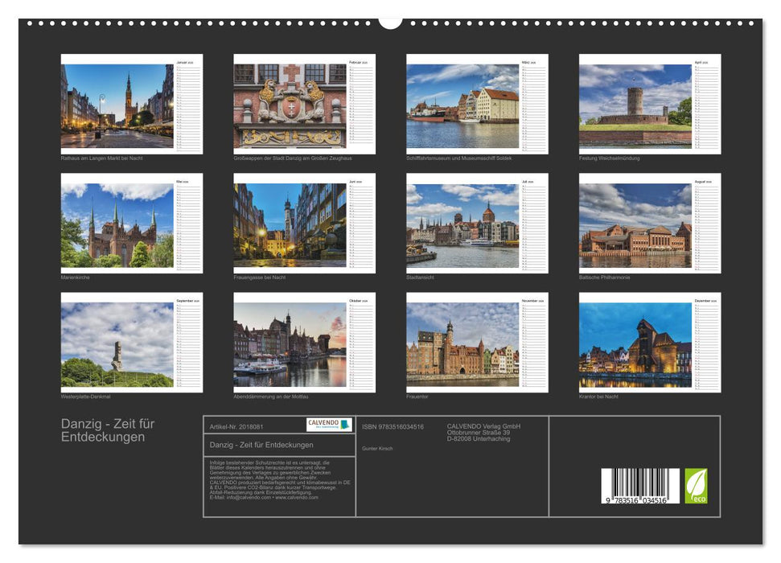The image size is (781, 563).
Task: Click the barcode image
Action: pyautogui.click(x=640, y=487)
